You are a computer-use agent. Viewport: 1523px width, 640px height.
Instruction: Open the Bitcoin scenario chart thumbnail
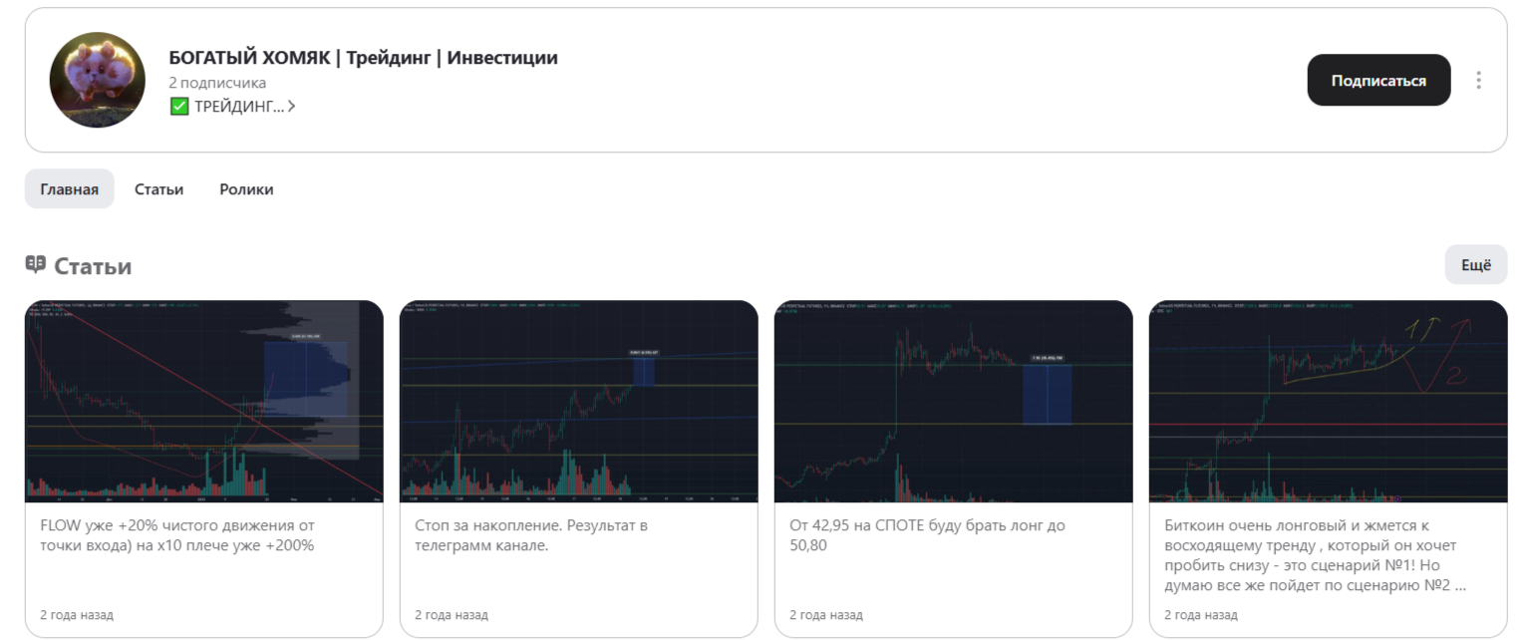[1328, 401]
